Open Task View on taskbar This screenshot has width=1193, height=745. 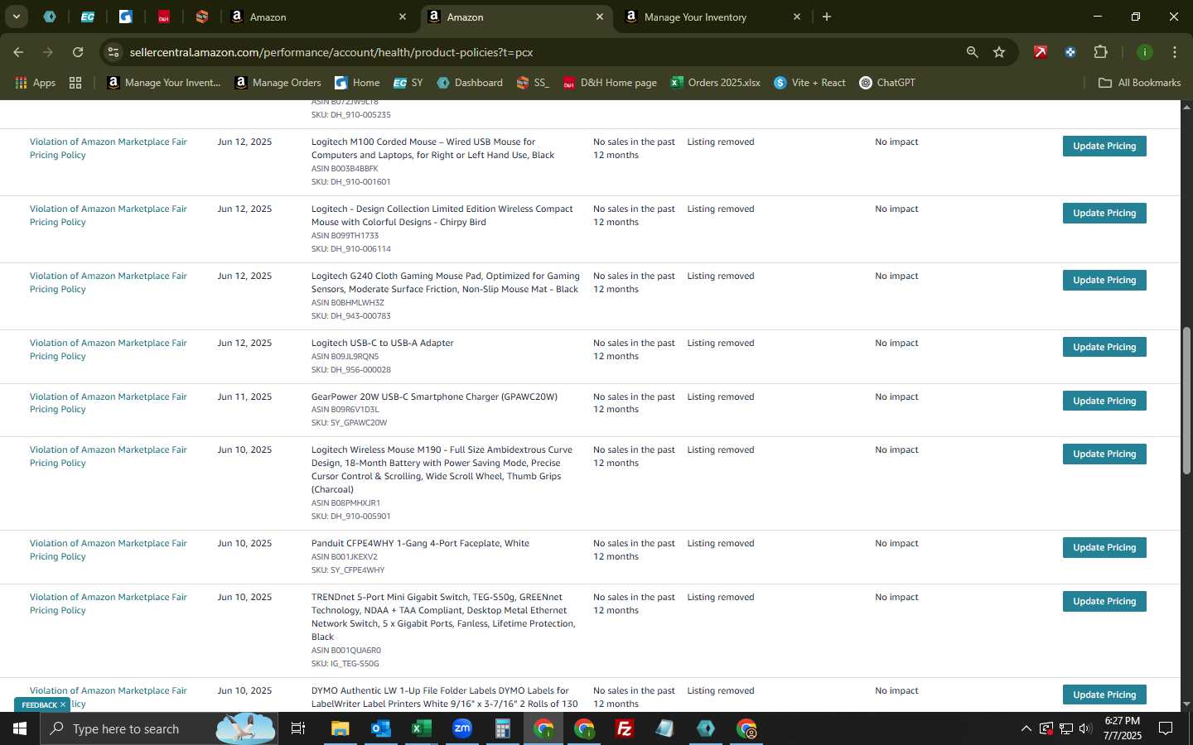[298, 728]
